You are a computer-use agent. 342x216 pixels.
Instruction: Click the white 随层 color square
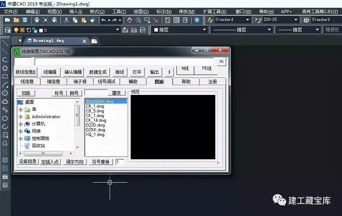(156, 30)
